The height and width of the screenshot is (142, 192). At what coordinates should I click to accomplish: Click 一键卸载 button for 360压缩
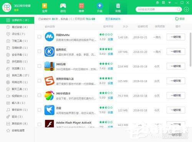[x=176, y=66]
